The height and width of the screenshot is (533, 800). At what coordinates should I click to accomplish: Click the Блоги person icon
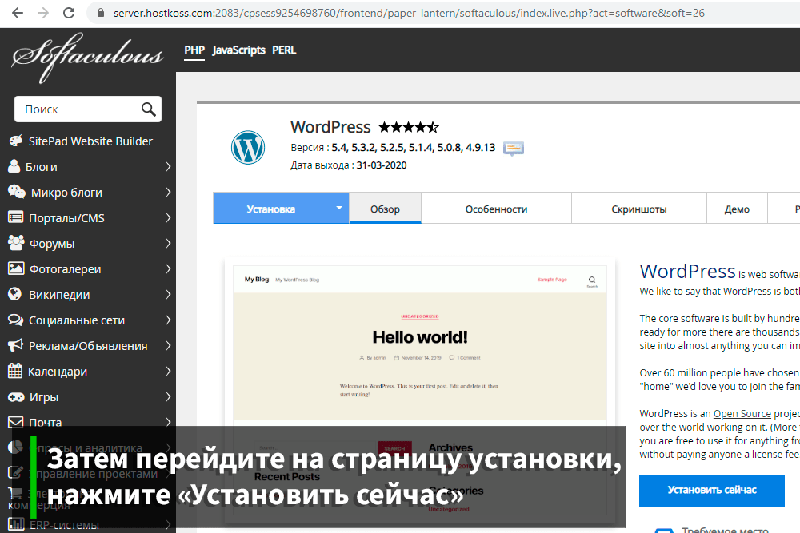click(x=14, y=166)
